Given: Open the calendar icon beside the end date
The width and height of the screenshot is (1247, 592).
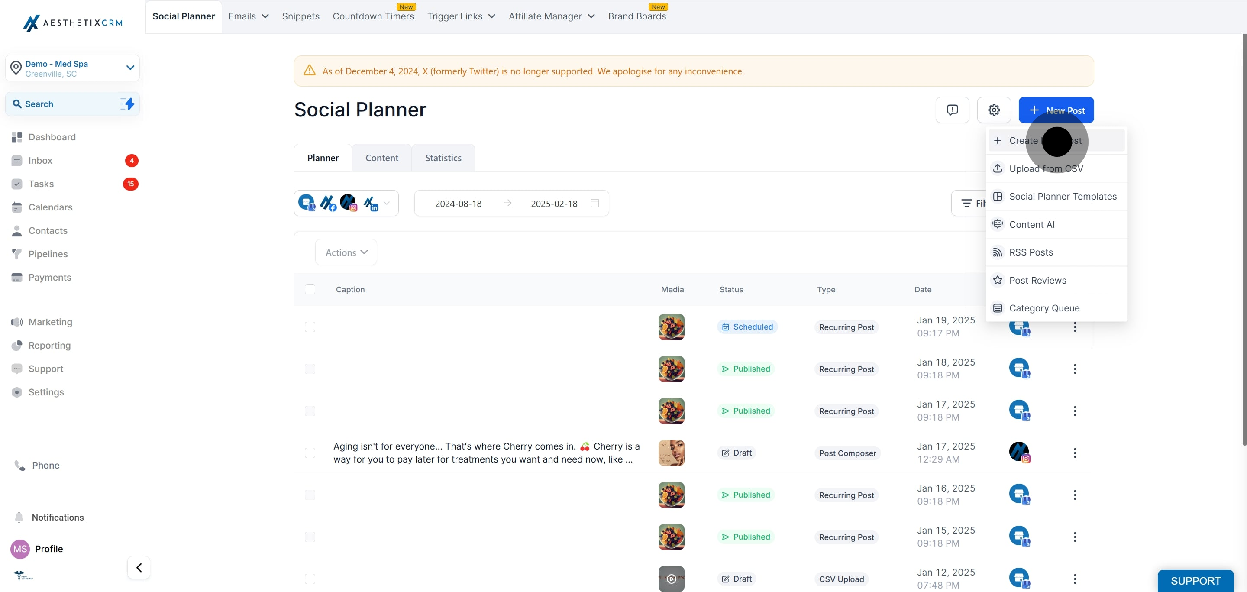Looking at the screenshot, I should pos(594,203).
